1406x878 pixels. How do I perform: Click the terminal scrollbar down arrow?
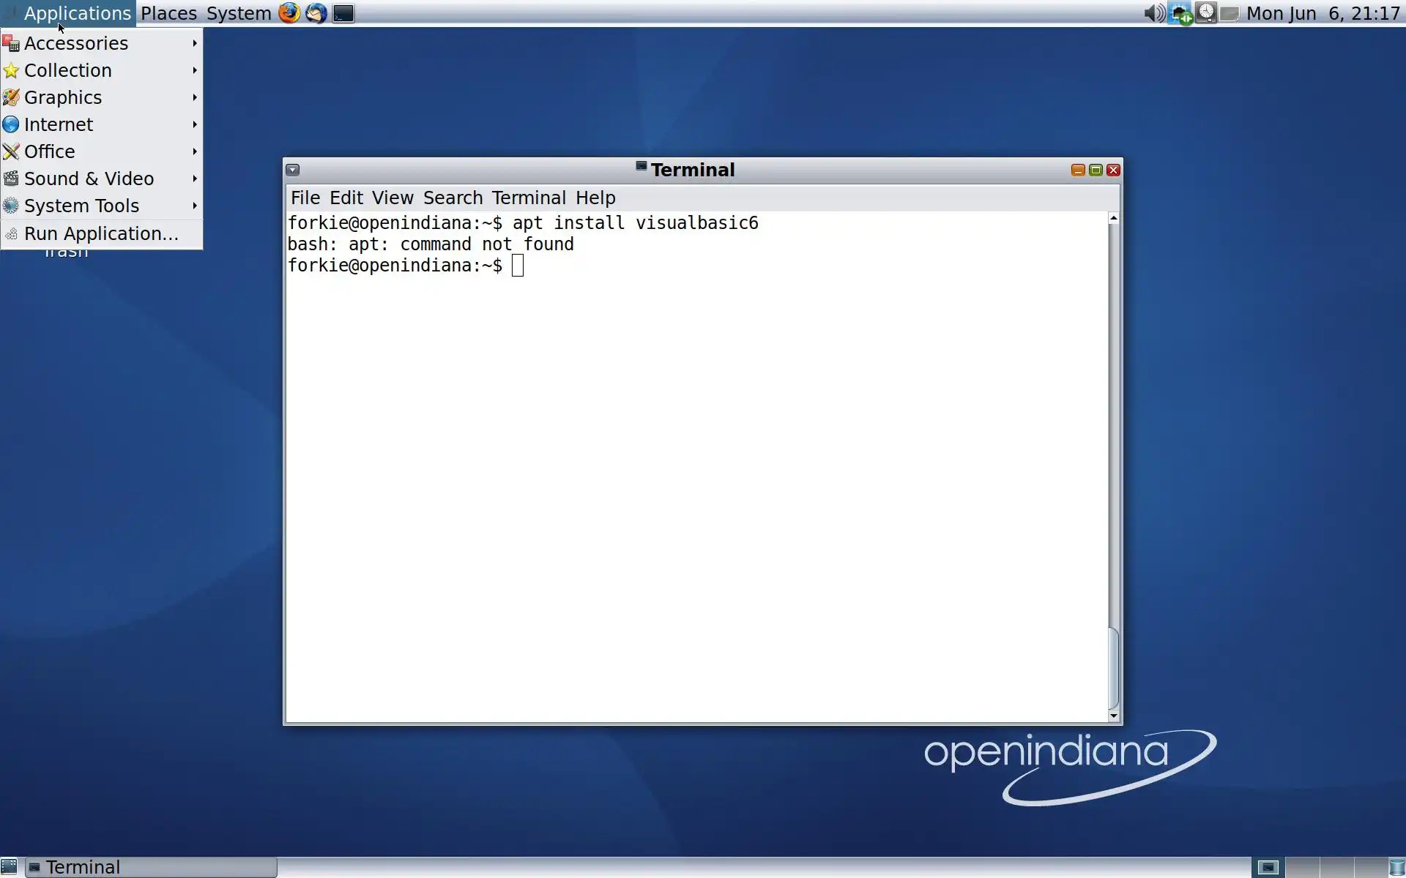coord(1114,716)
